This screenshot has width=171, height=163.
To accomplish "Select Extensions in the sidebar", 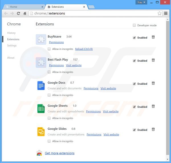I will 13,39.
